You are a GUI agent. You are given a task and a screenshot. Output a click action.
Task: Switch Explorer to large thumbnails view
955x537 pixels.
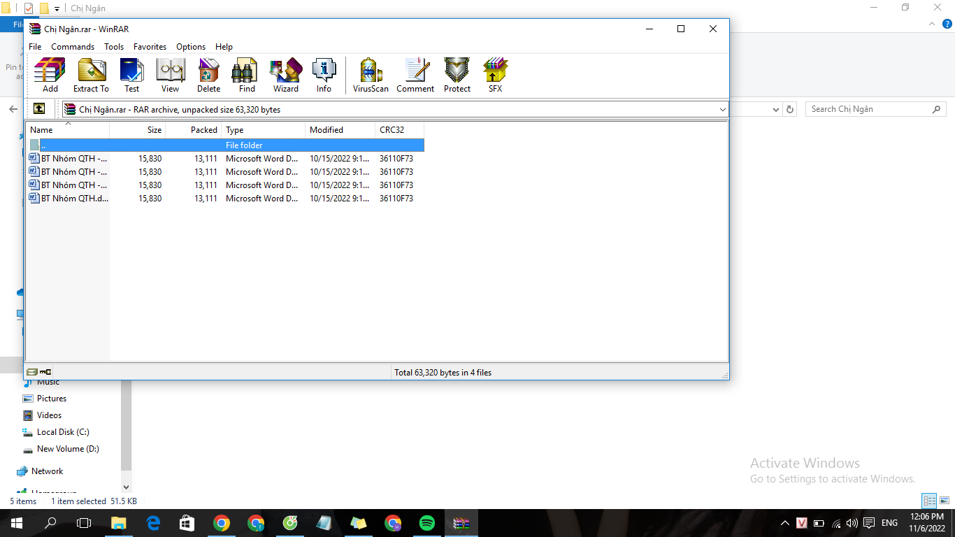point(945,501)
